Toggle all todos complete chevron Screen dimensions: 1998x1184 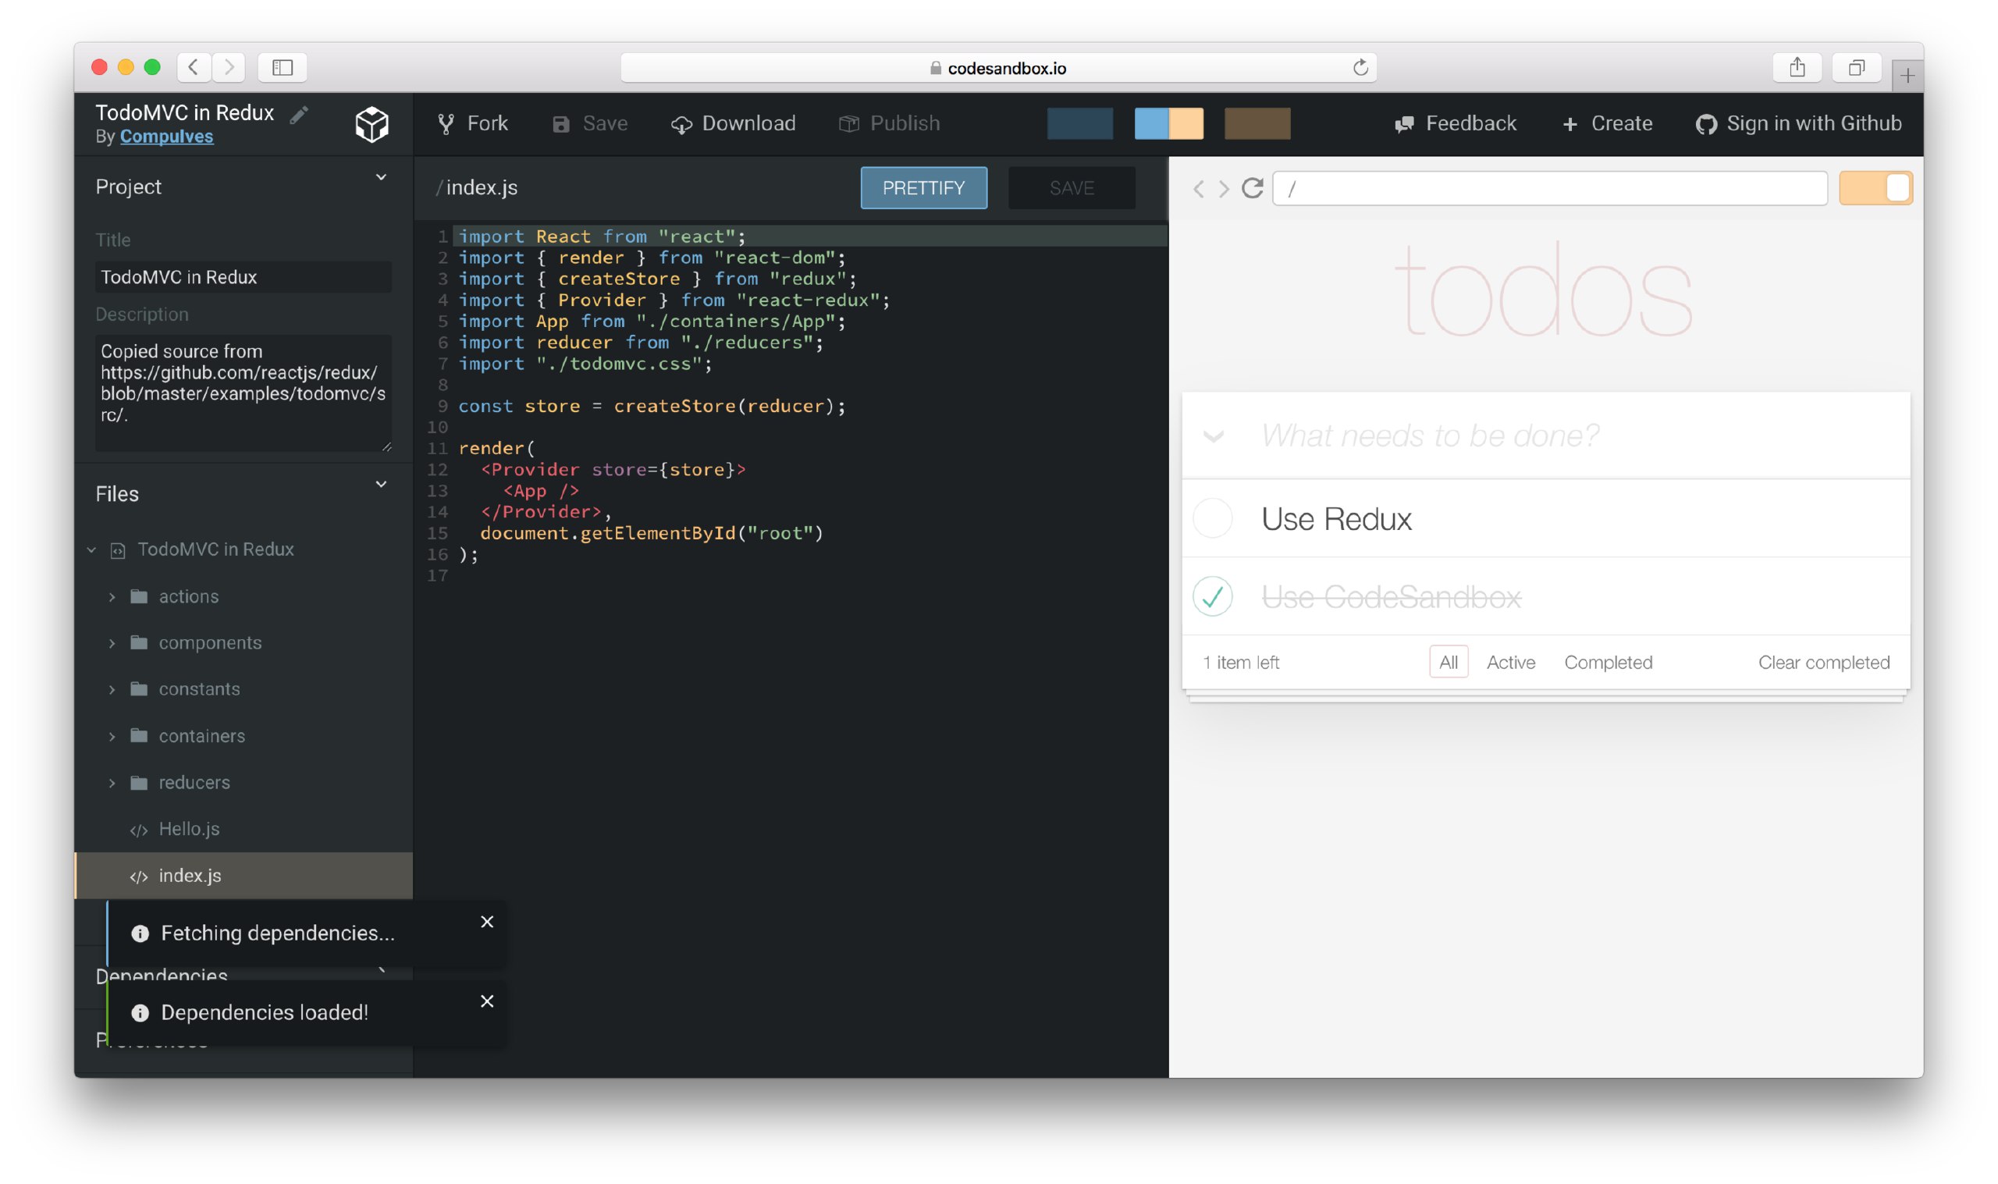[1213, 436]
